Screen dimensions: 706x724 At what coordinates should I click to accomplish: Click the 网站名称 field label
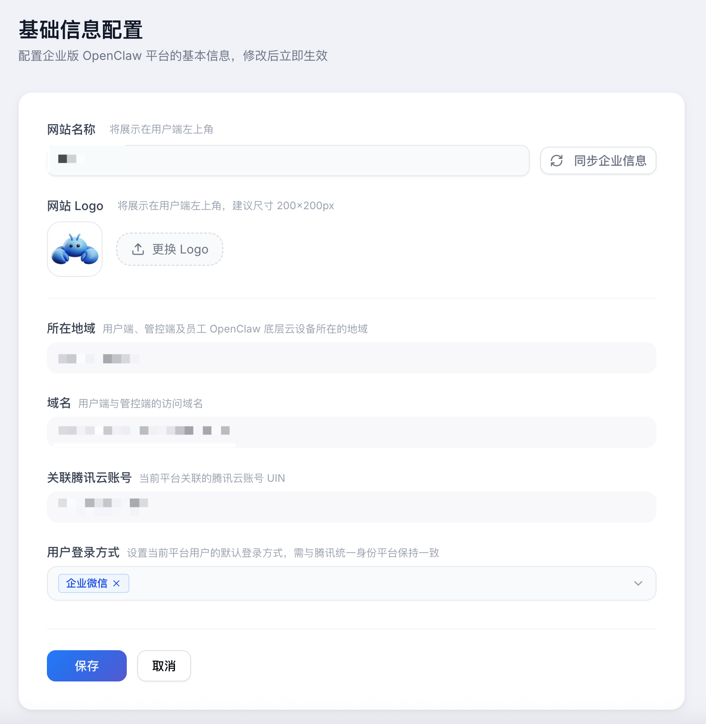tap(71, 129)
